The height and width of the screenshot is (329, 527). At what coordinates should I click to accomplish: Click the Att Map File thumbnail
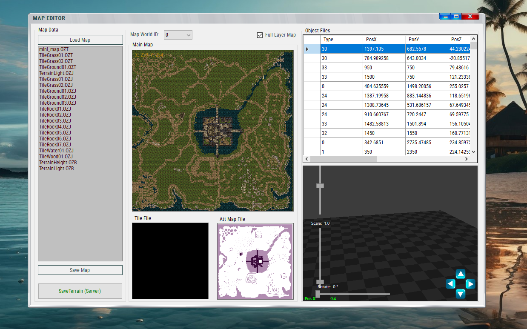tap(255, 261)
